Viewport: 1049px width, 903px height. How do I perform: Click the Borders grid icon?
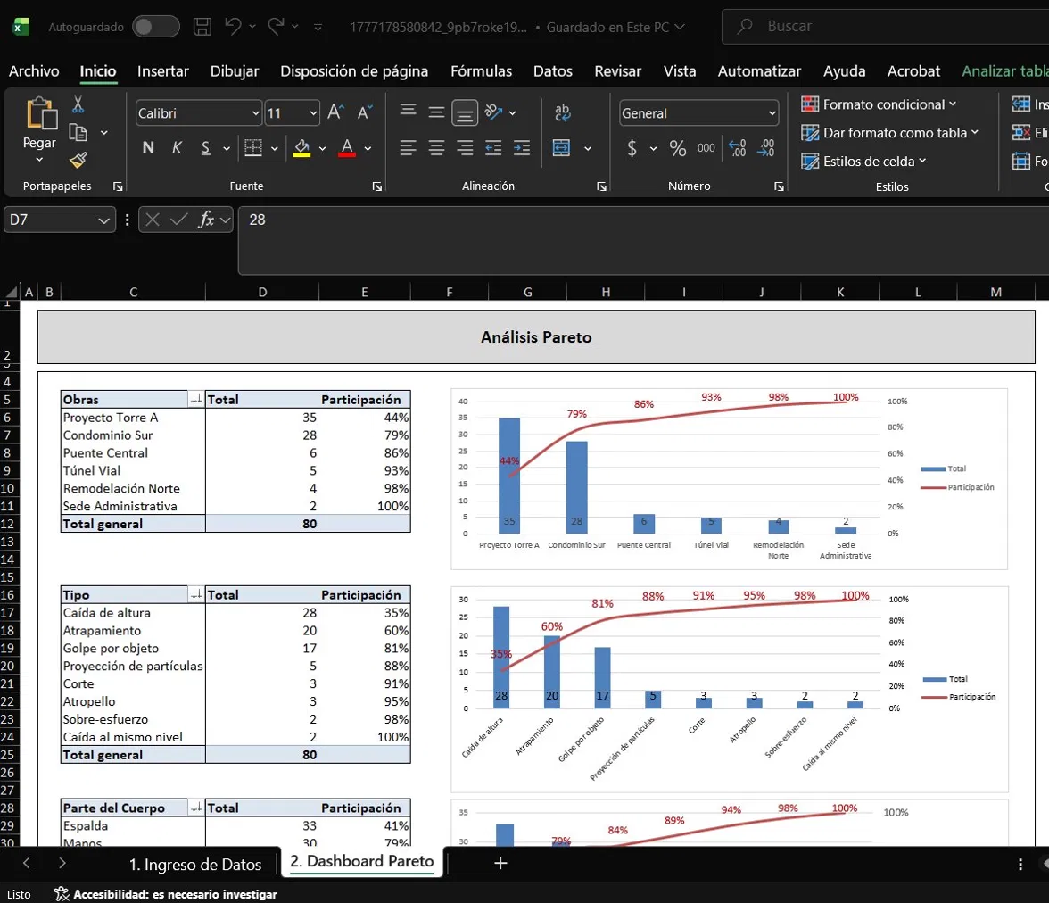click(x=253, y=148)
